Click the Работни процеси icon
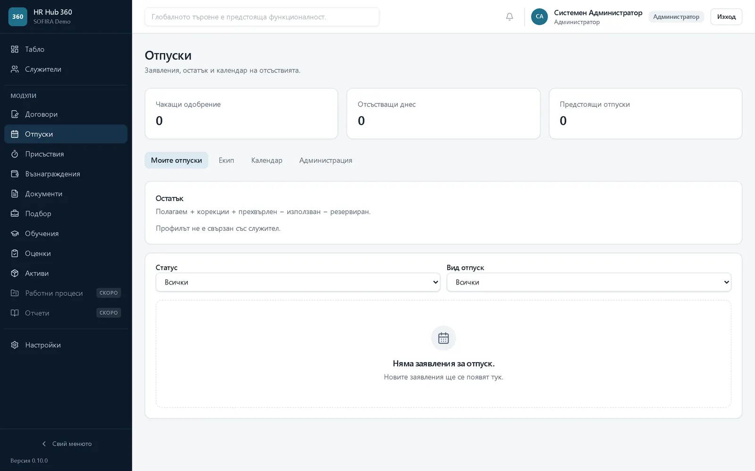The width and height of the screenshot is (755, 471). pos(15,293)
